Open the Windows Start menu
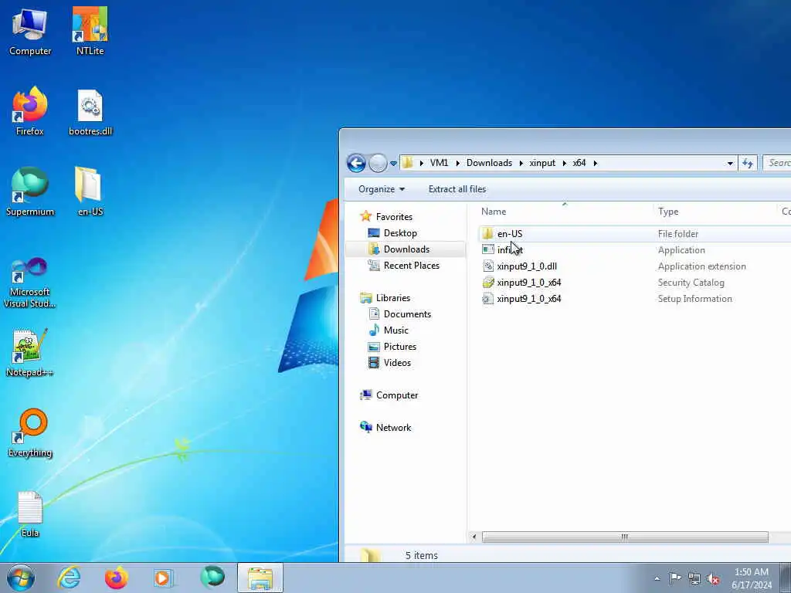 [x=21, y=578]
